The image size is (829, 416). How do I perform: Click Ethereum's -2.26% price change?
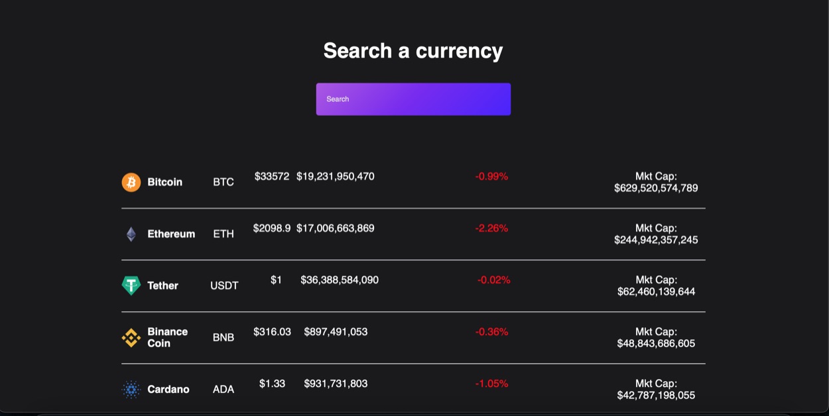[x=491, y=229]
